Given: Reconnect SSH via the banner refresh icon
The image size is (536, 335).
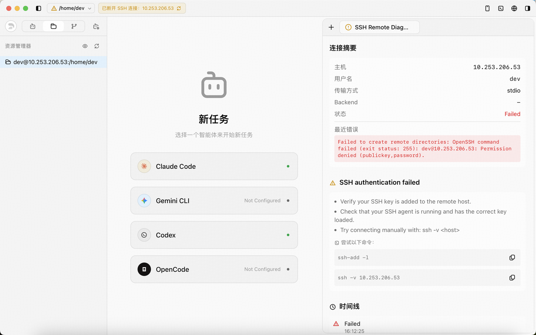Looking at the screenshot, I should pos(180,8).
